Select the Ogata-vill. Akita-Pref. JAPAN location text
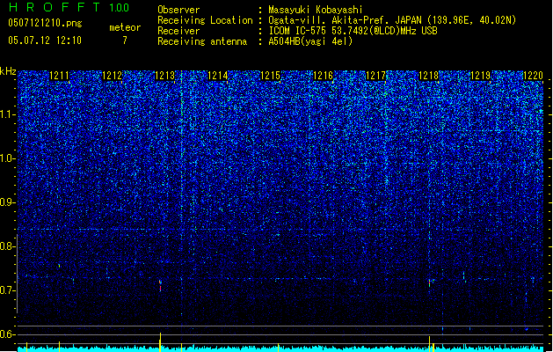This screenshot has width=553, height=352. click(392, 20)
